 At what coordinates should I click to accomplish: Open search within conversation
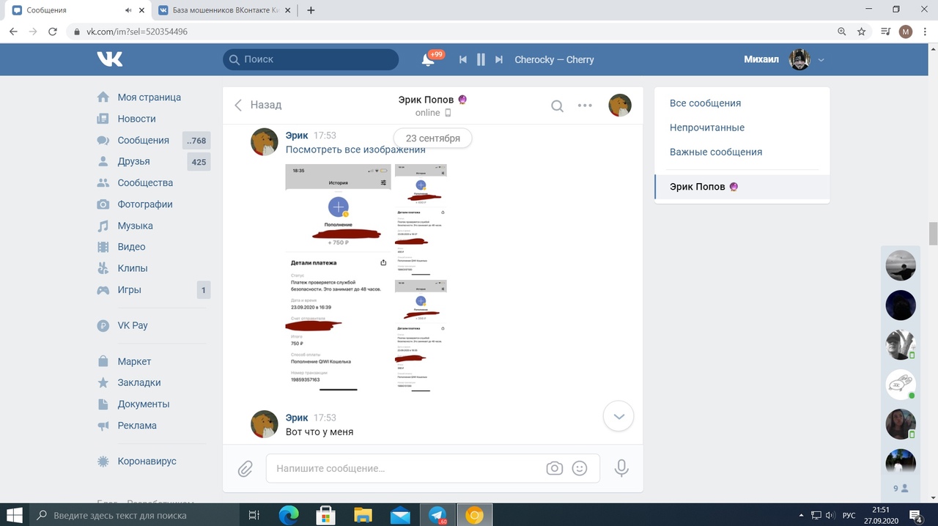point(557,105)
